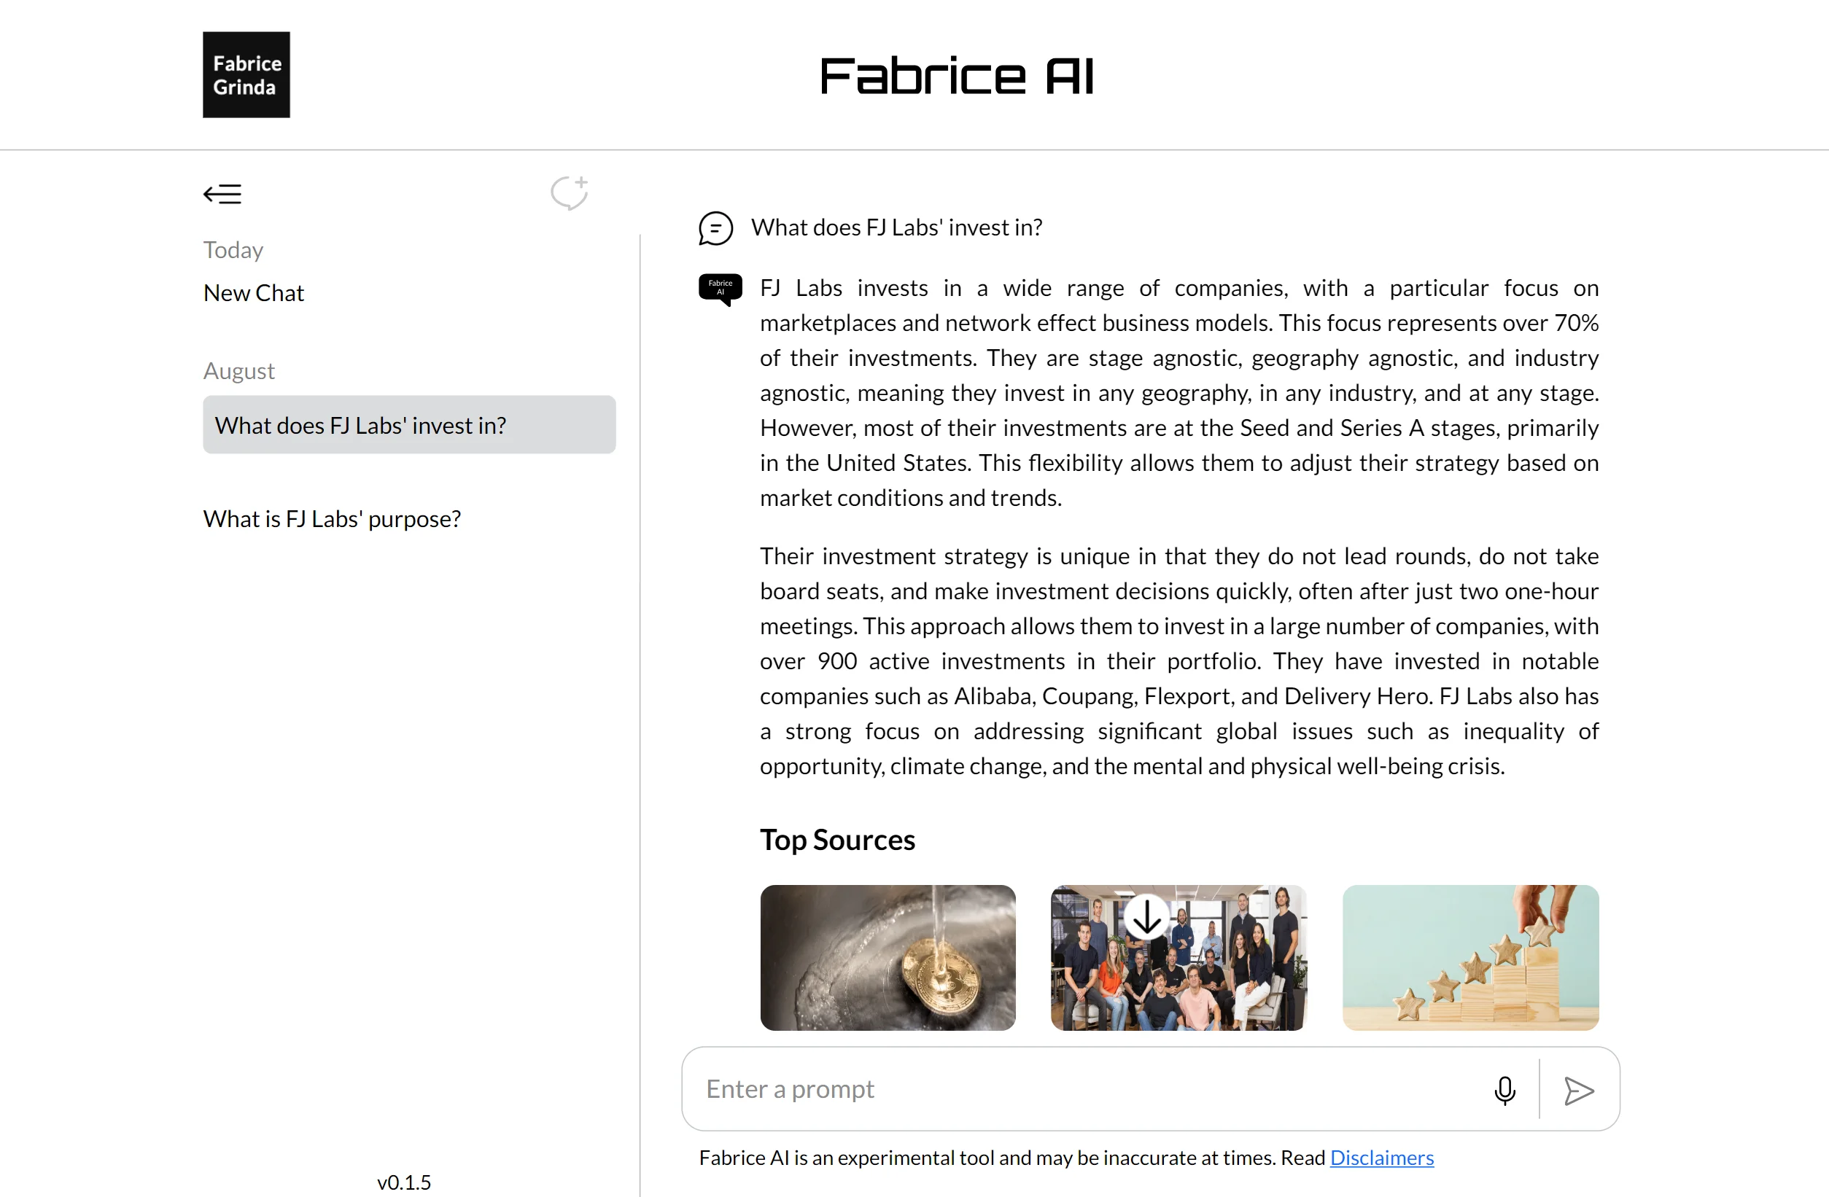Click the Fabrice AI page title
The height and width of the screenshot is (1197, 1829).
[x=957, y=76]
